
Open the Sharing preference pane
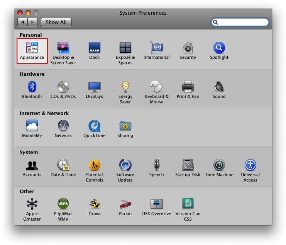tap(125, 129)
